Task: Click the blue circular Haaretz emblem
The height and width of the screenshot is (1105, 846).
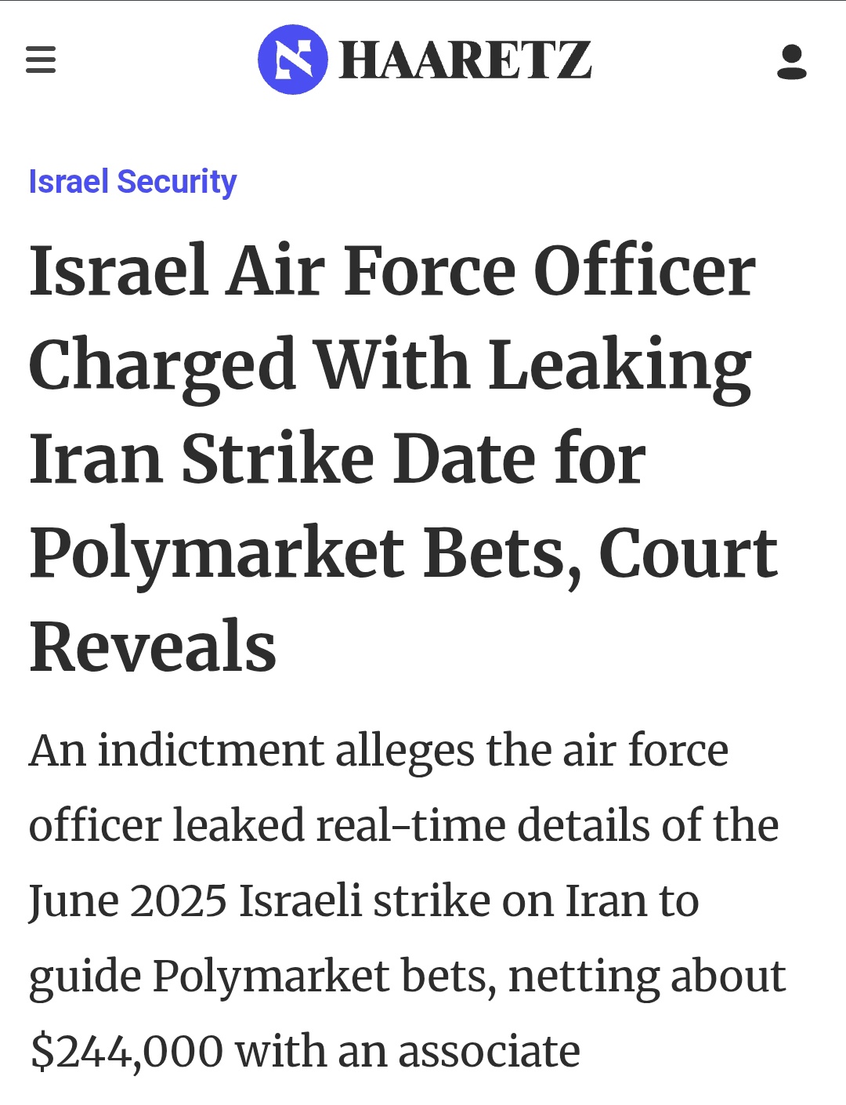Action: pyautogui.click(x=292, y=60)
